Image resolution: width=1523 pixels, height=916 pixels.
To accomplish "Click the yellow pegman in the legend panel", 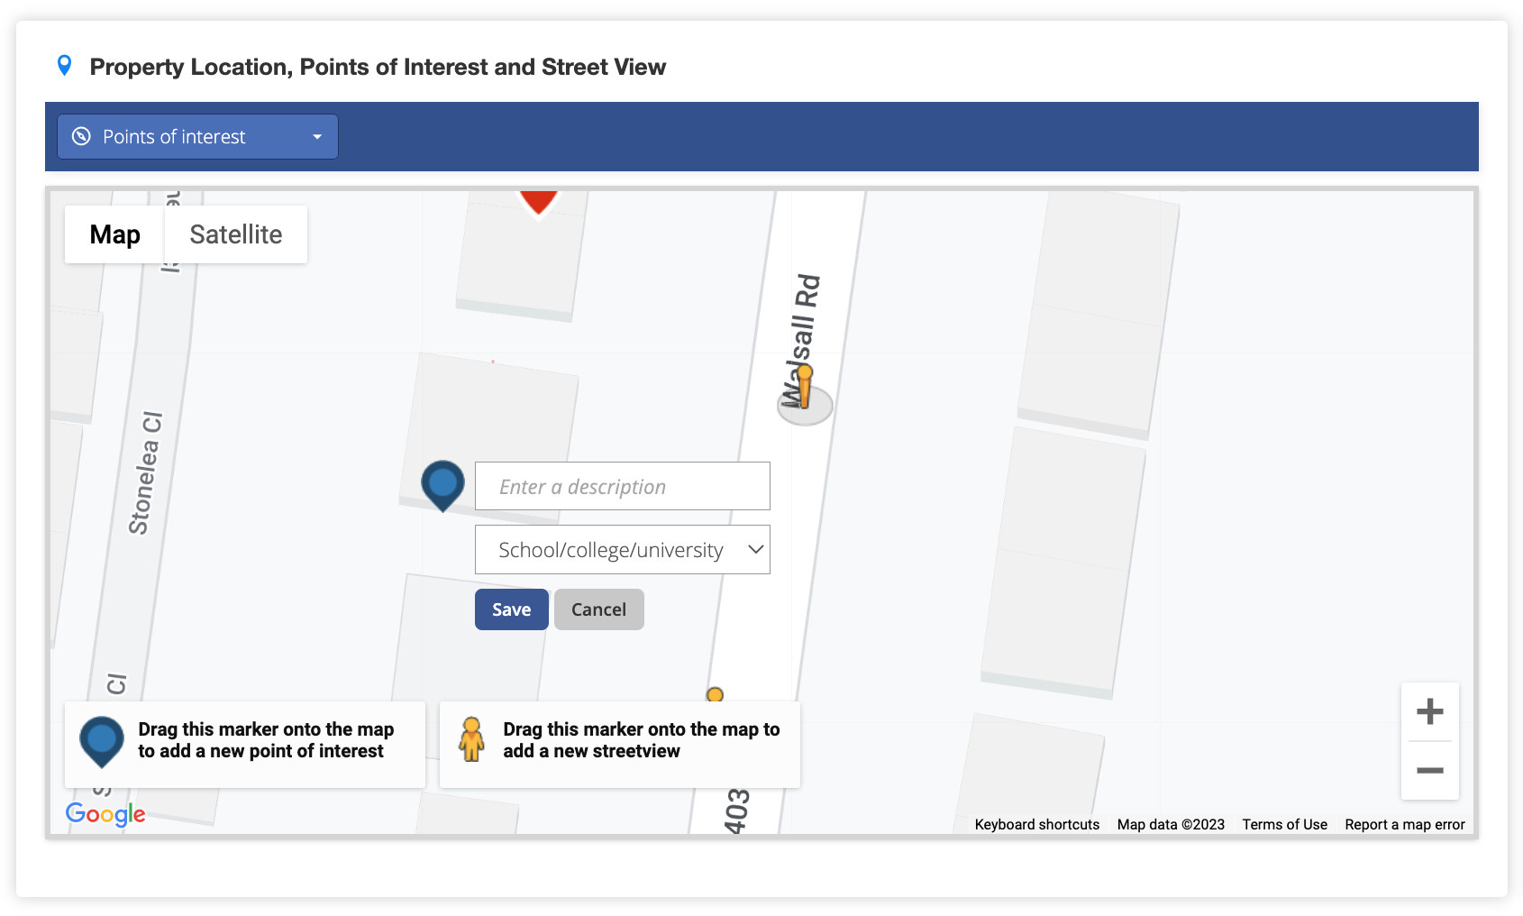I will coord(471,740).
